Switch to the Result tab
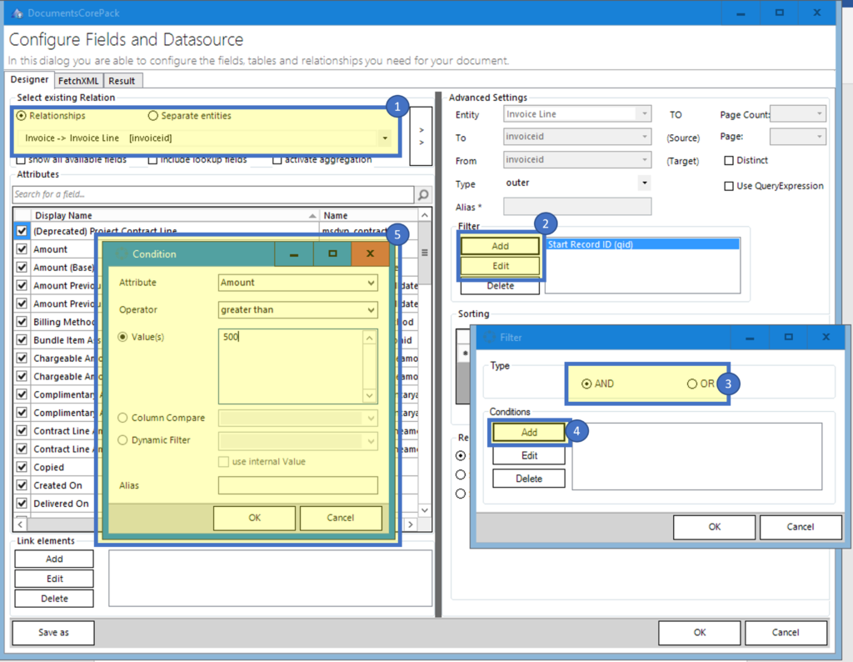This screenshot has width=853, height=662. 122,80
